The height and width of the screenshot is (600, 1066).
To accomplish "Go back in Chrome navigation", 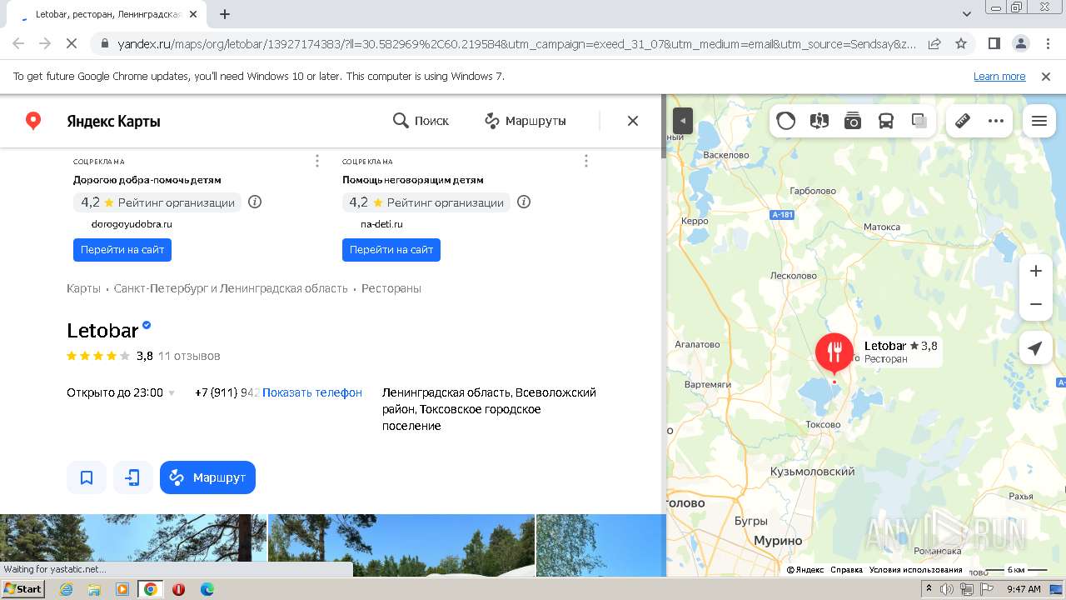I will [18, 43].
